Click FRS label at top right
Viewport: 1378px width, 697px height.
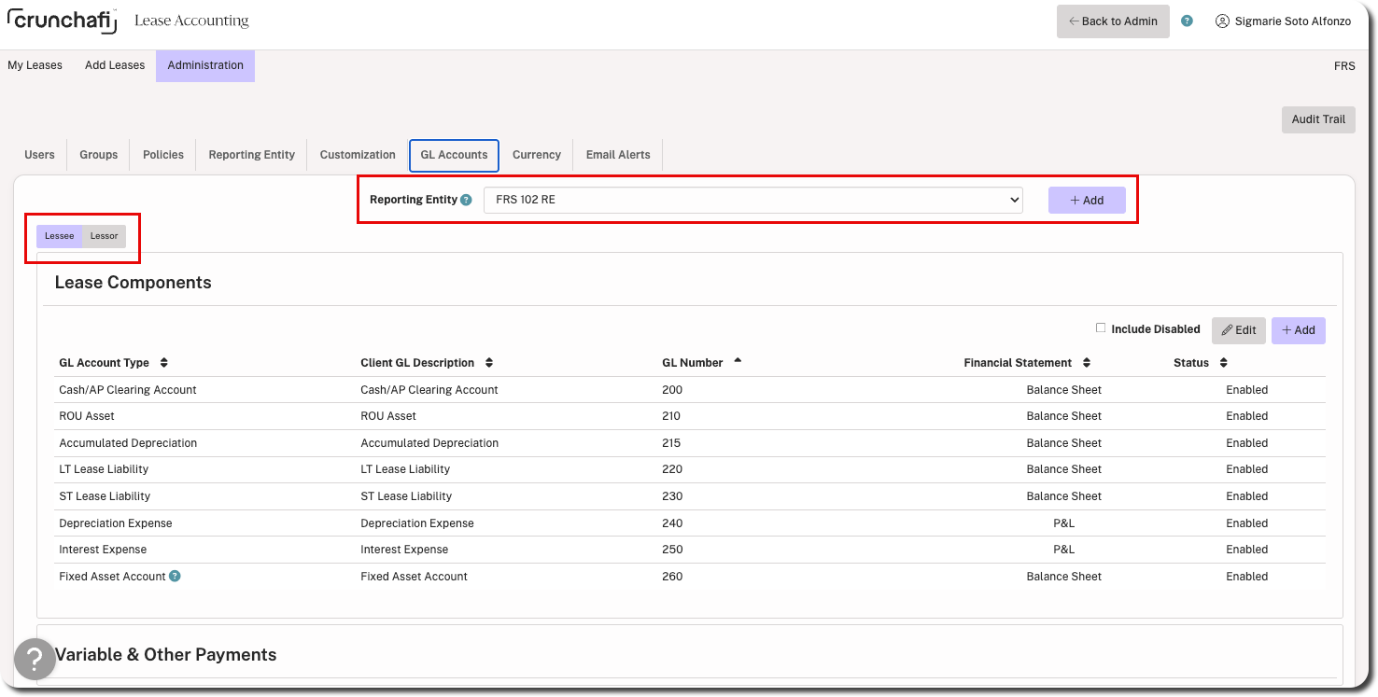pyautogui.click(x=1344, y=66)
